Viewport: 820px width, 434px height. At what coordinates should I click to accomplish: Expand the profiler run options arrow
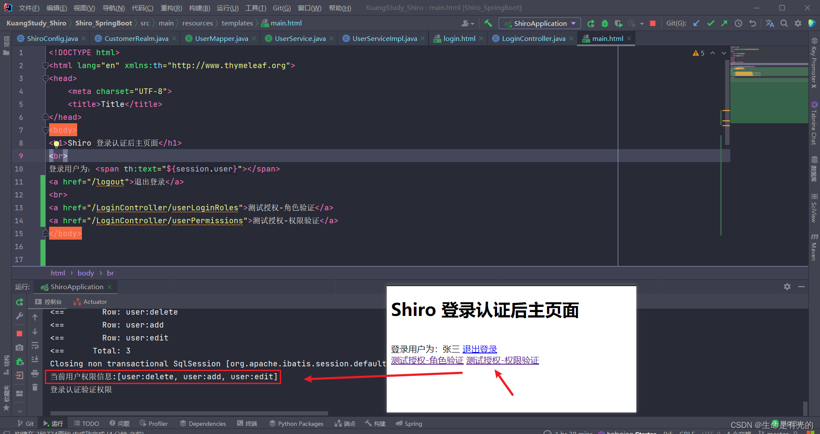[x=642, y=24]
